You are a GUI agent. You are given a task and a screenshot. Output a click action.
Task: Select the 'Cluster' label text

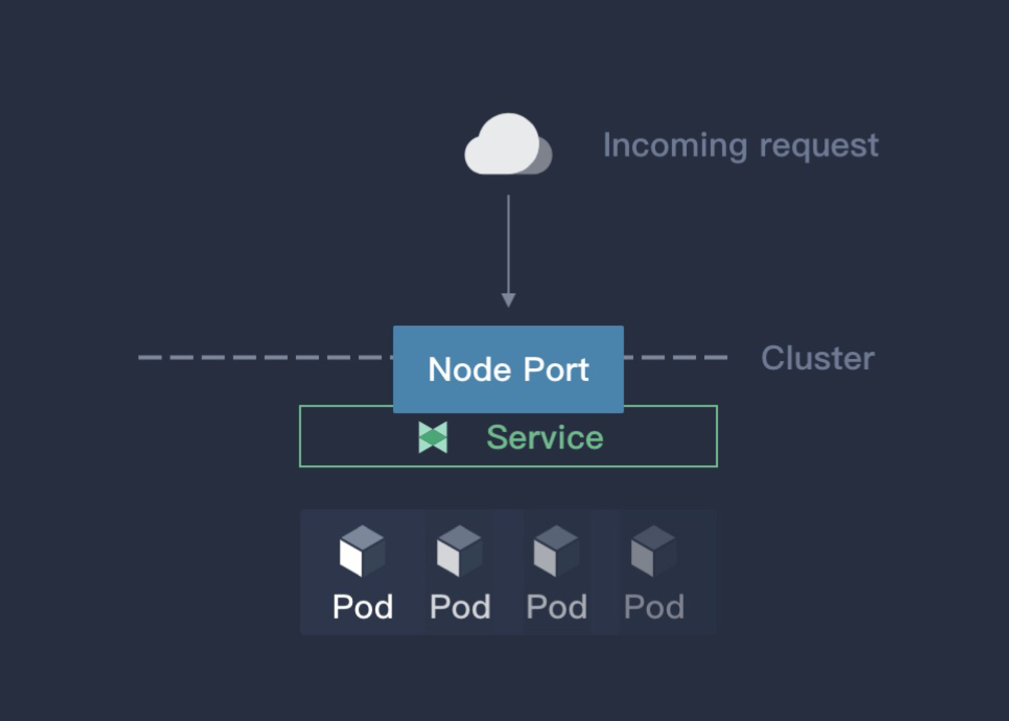click(818, 358)
